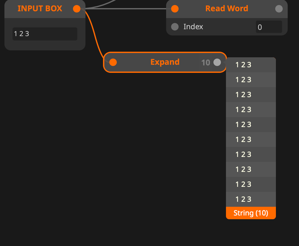Select the first row in output list

click(251, 65)
